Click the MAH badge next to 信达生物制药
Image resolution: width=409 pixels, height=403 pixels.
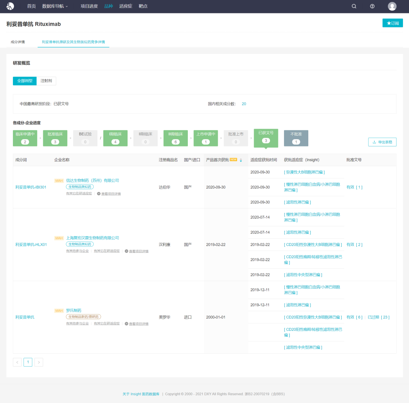pos(59,181)
